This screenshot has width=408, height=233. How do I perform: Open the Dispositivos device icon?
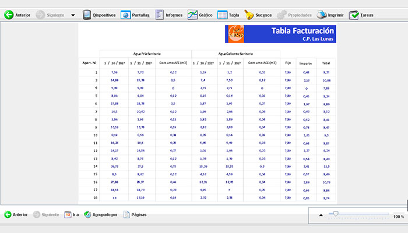87,15
